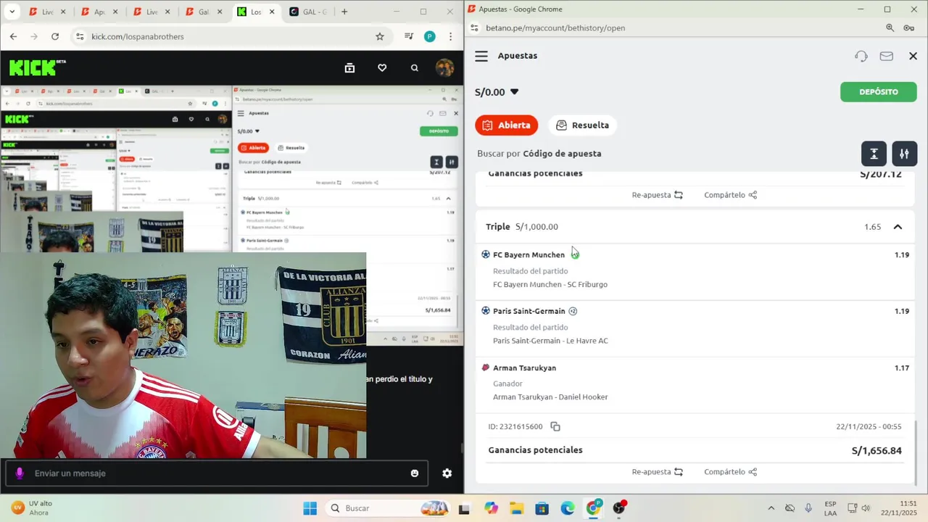Open OBS Studio from the taskbar
This screenshot has height=522, width=928.
[619, 508]
